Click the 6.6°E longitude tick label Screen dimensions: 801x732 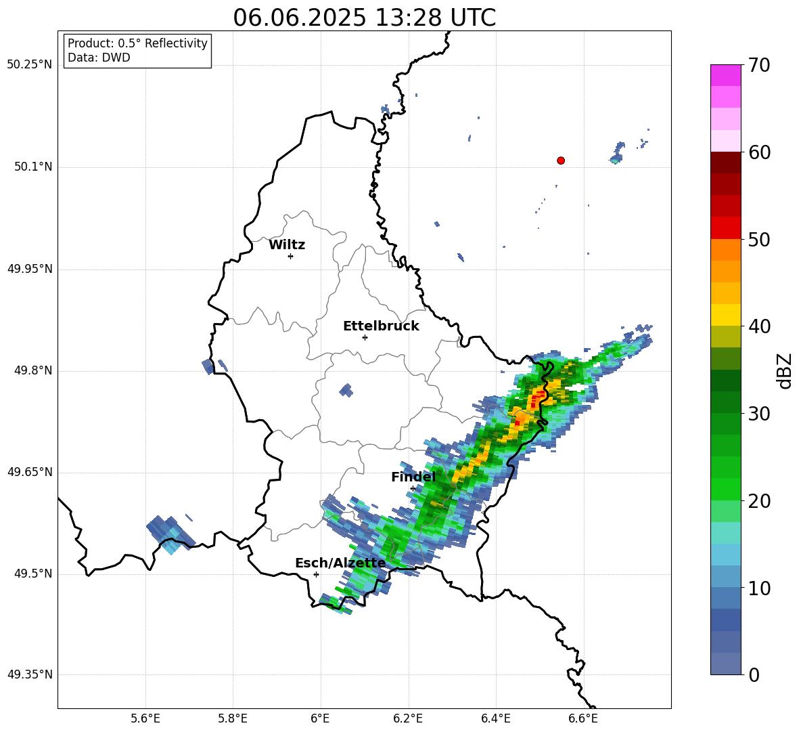pos(583,719)
